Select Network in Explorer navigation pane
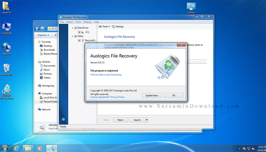The height and width of the screenshot is (152, 266). point(44,109)
